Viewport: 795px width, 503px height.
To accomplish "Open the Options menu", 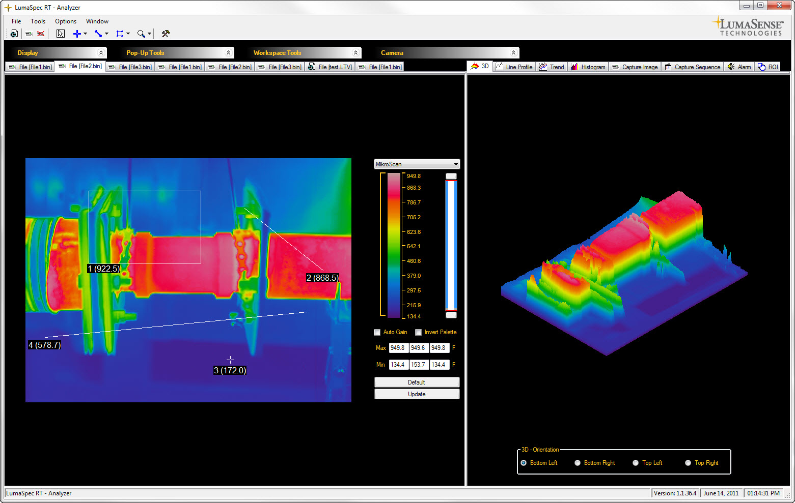I will coord(65,21).
